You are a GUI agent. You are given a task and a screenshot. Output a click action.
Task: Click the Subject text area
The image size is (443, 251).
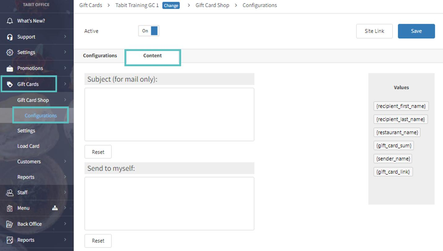pos(169,115)
